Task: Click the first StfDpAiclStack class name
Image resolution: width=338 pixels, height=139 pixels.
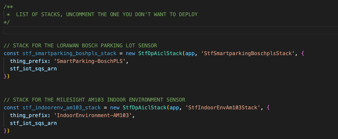Action: click(160, 53)
